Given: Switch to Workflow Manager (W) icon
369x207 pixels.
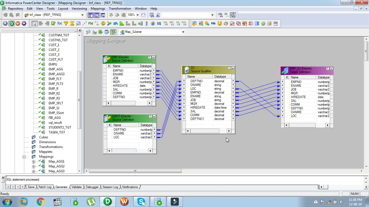Looking at the screenshot, I should (x=18, y=24).
